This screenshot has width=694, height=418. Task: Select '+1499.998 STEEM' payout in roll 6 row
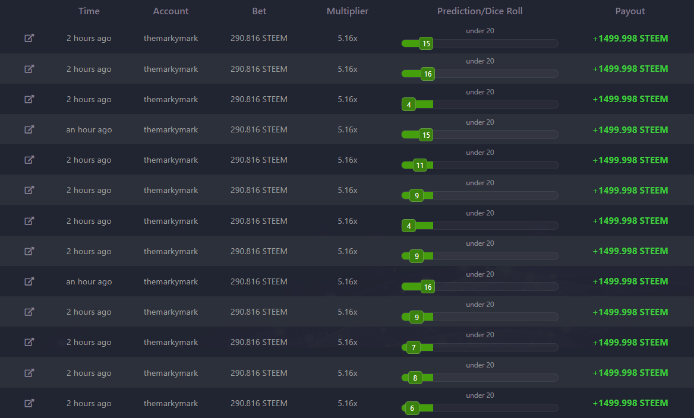[x=630, y=403]
